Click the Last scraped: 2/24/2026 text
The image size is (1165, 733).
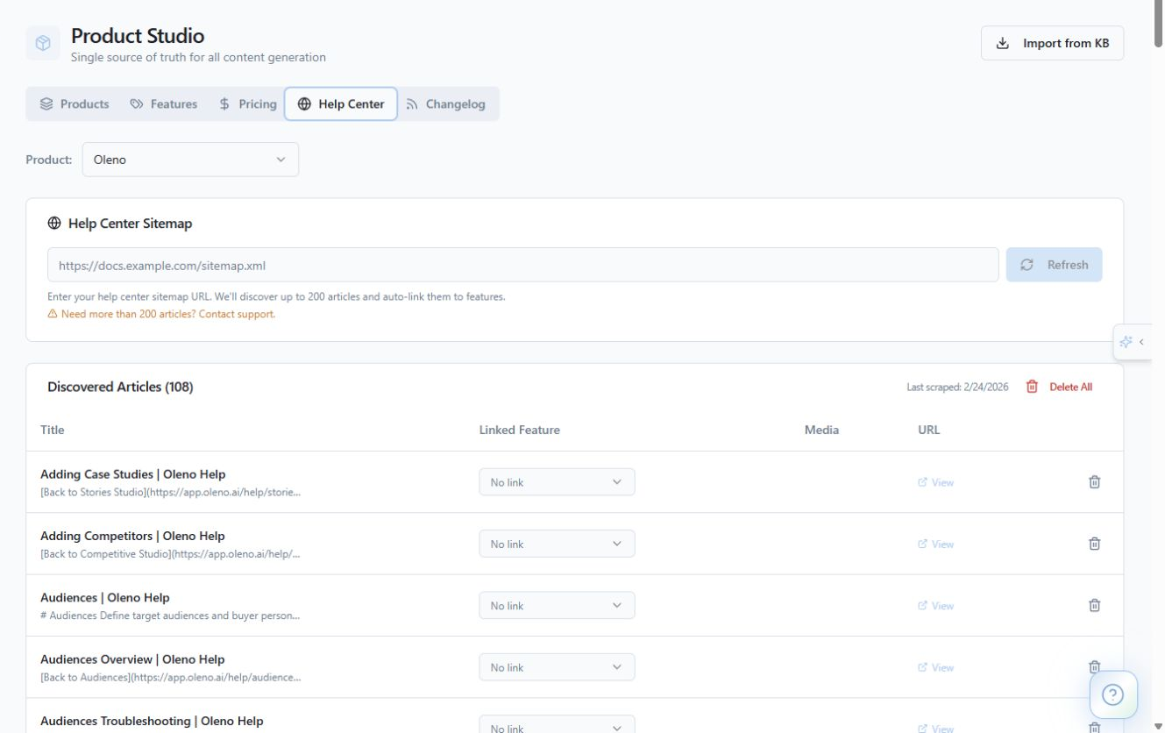coord(957,387)
